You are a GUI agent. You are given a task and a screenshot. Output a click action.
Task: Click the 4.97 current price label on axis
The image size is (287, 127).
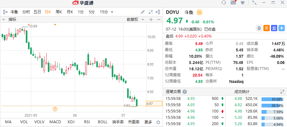tap(154, 104)
